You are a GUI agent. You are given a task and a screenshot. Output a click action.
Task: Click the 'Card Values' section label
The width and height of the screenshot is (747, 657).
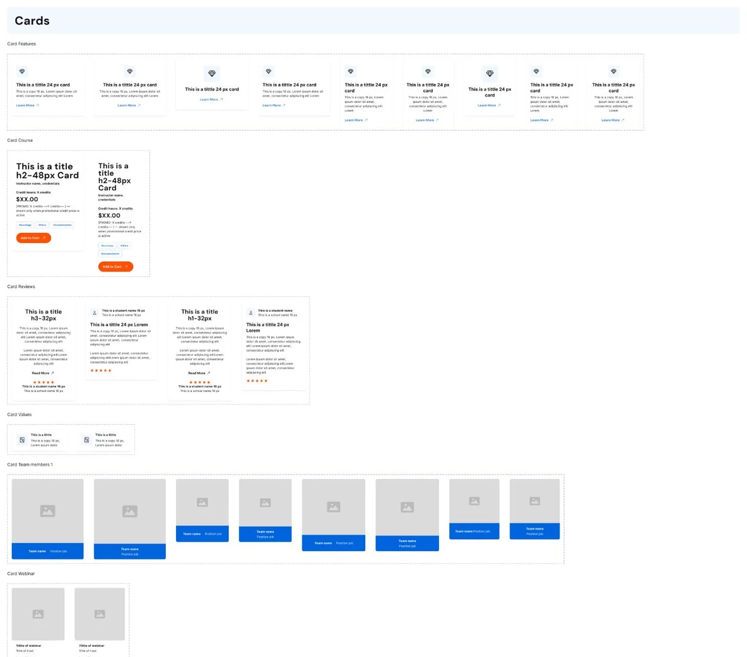[x=20, y=415]
